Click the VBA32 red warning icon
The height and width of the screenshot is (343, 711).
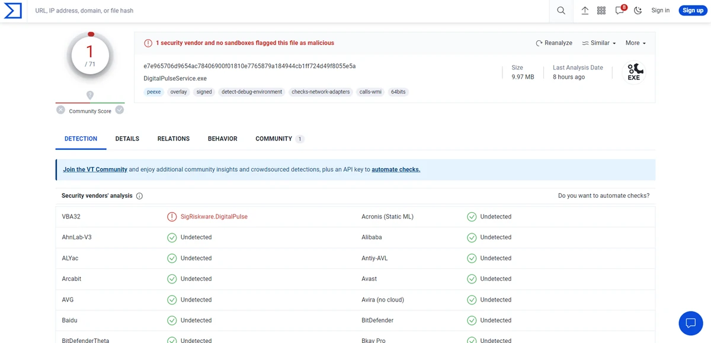pos(172,217)
